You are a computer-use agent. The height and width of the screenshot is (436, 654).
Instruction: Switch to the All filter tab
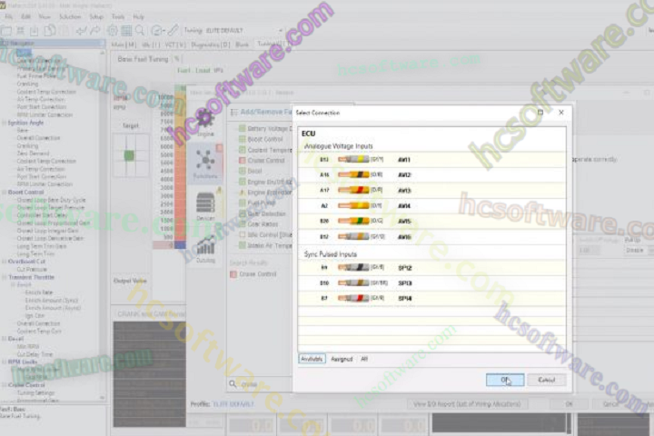[364, 359]
